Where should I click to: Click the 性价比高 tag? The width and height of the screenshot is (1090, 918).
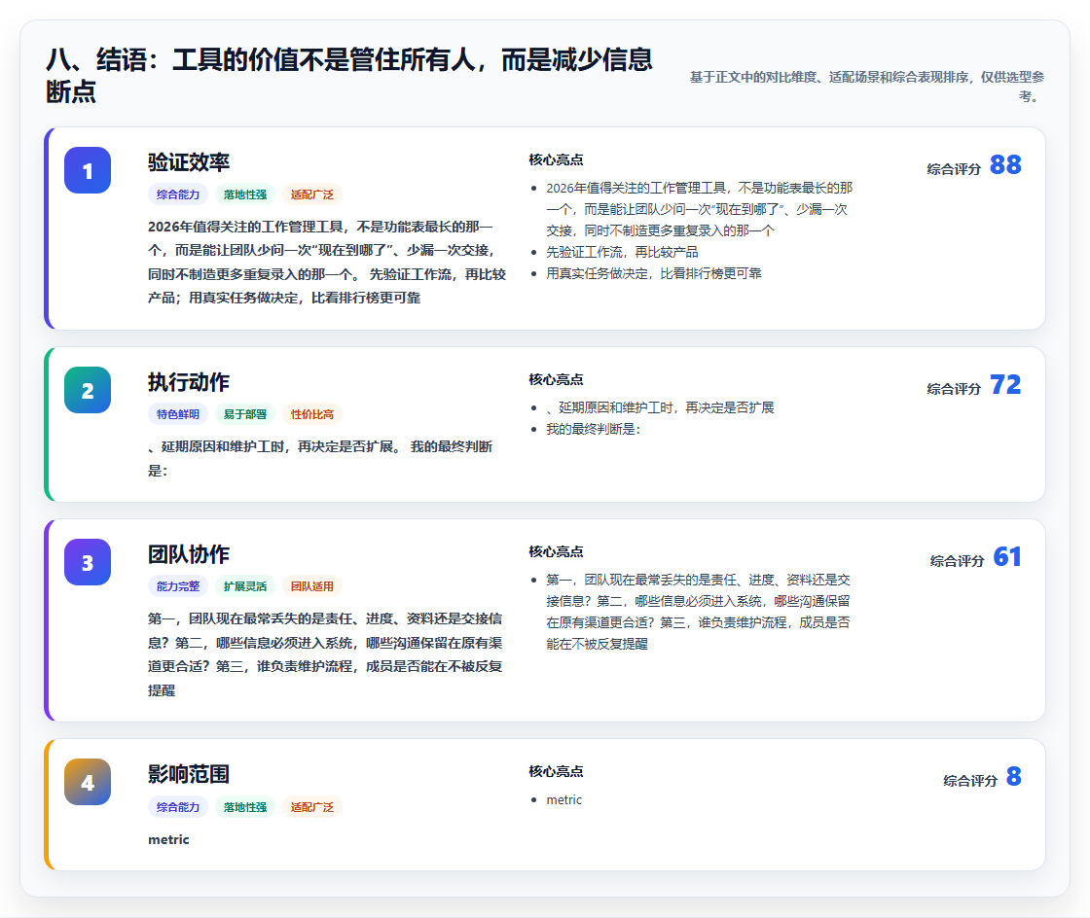pos(312,414)
